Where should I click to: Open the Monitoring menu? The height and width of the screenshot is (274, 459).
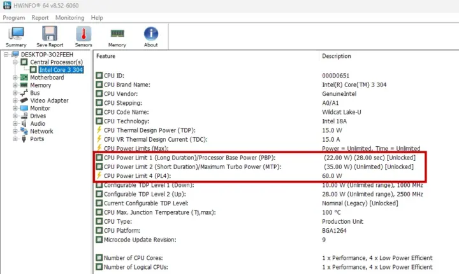pos(69,18)
